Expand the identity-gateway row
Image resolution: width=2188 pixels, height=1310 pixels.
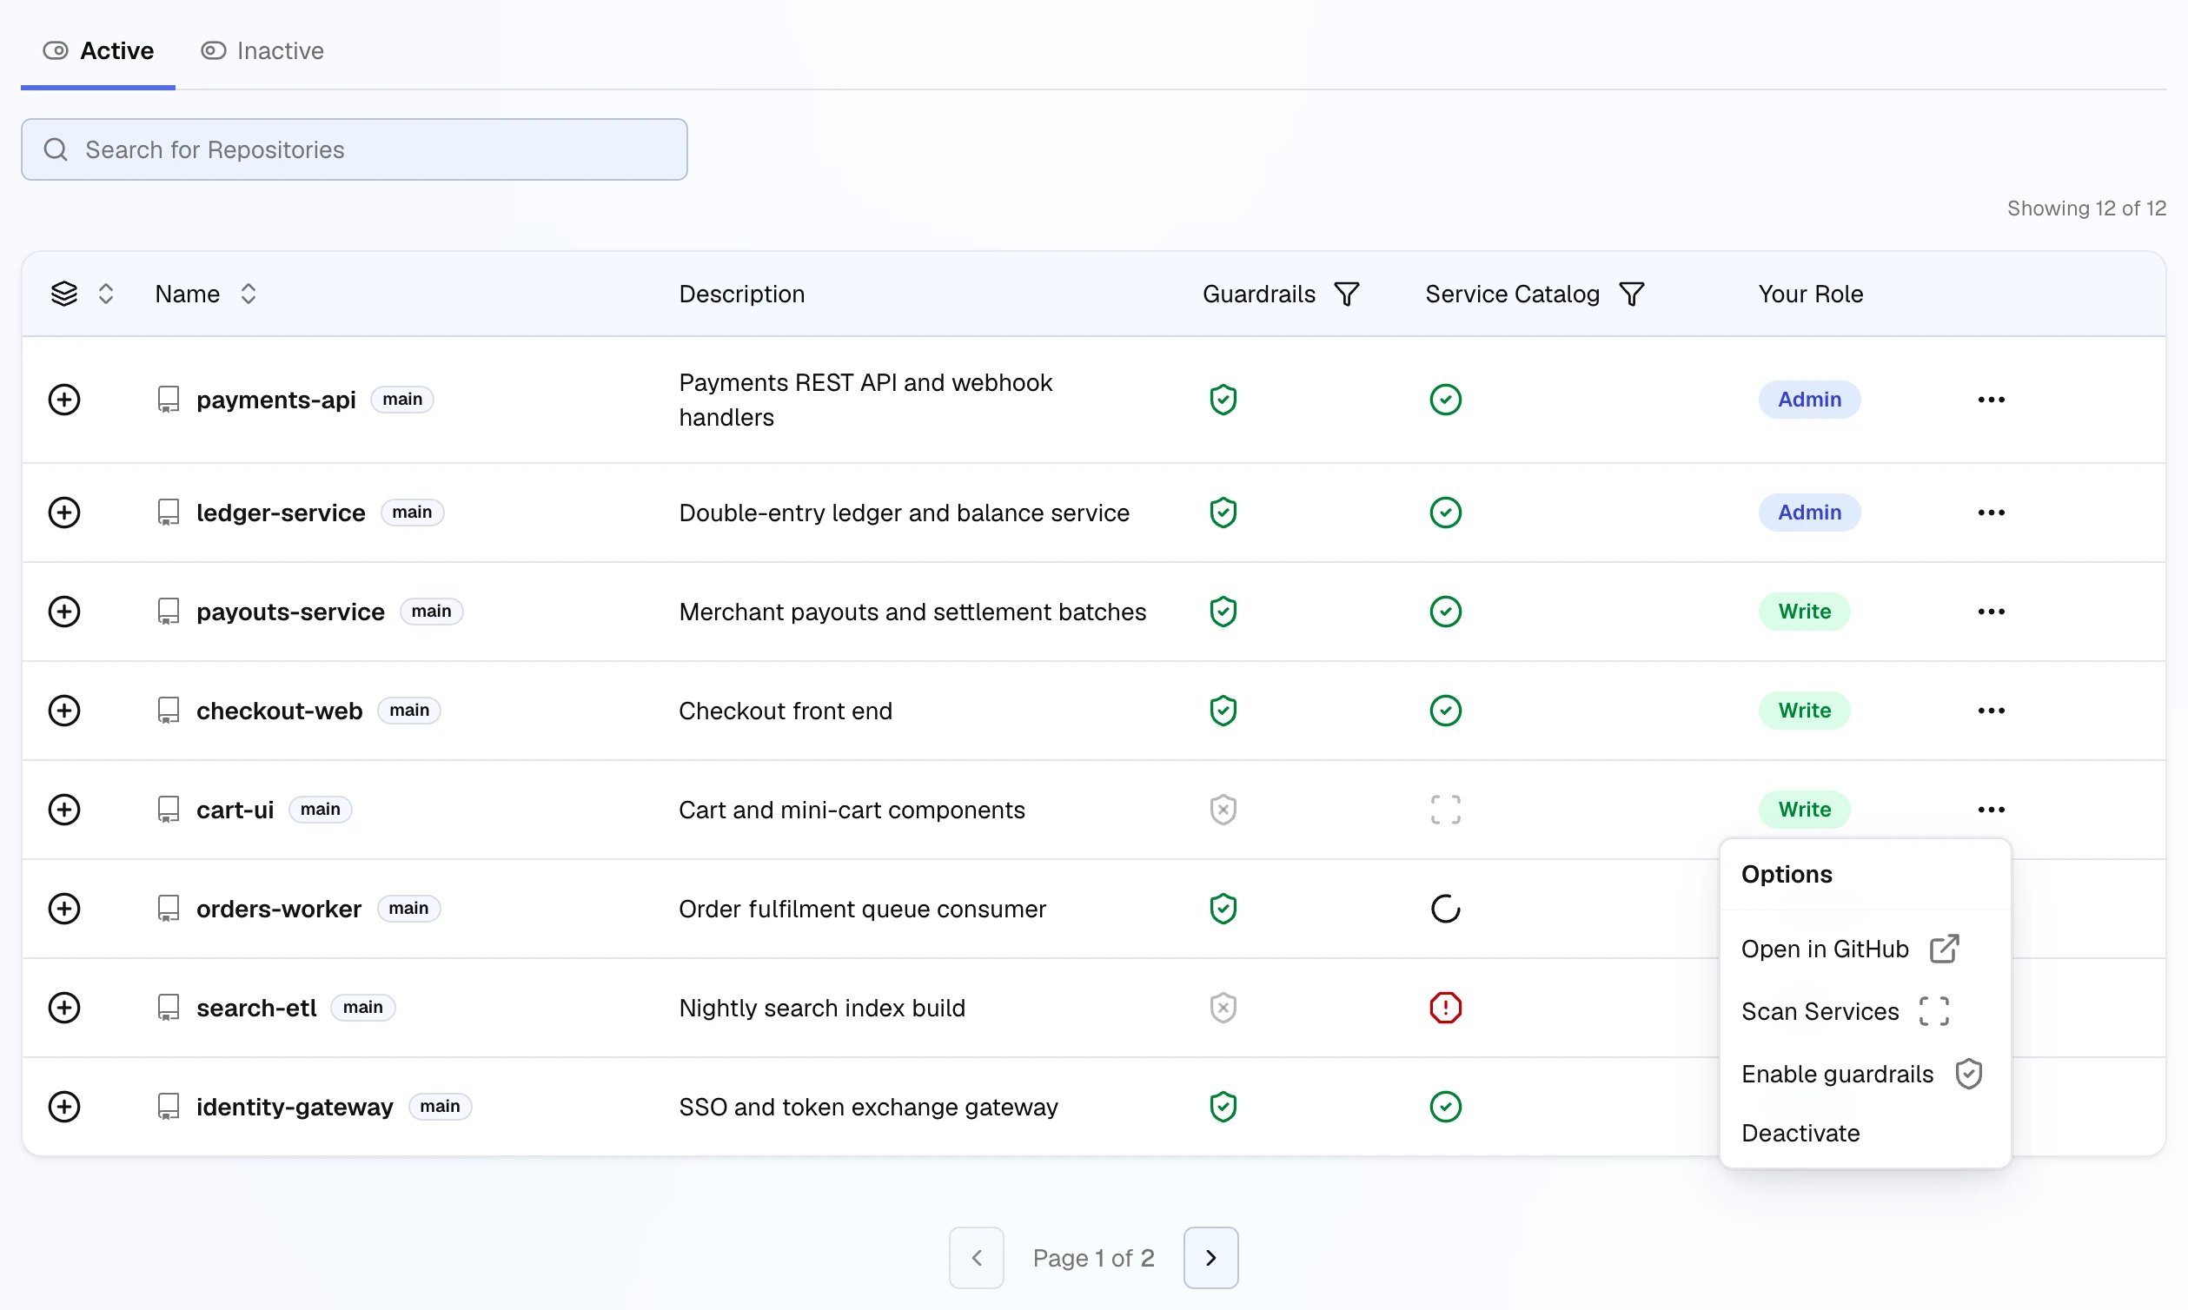tap(63, 1105)
